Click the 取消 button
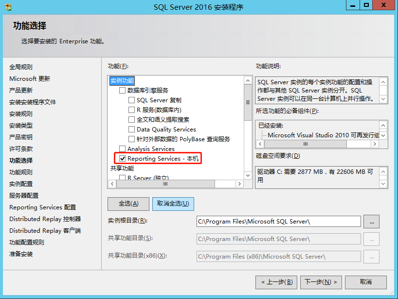The width and height of the screenshot is (398, 299). click(x=366, y=282)
